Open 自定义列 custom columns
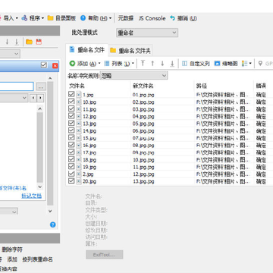The height and width of the screenshot is (273, 273). pyautogui.click(x=196, y=64)
